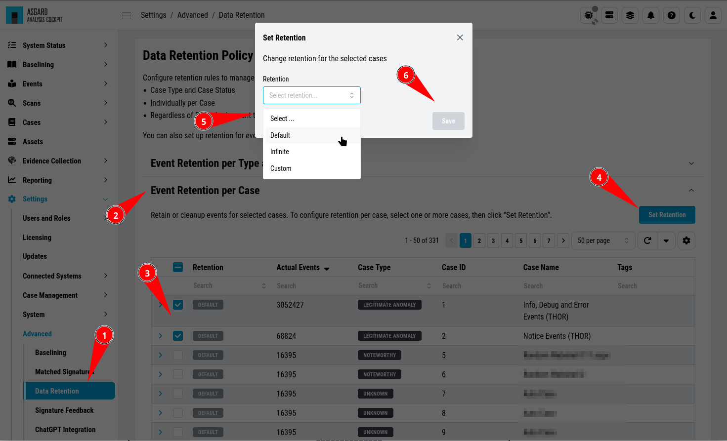Toggle dark mode moon icon
This screenshot has height=441, width=727.
click(x=692, y=15)
